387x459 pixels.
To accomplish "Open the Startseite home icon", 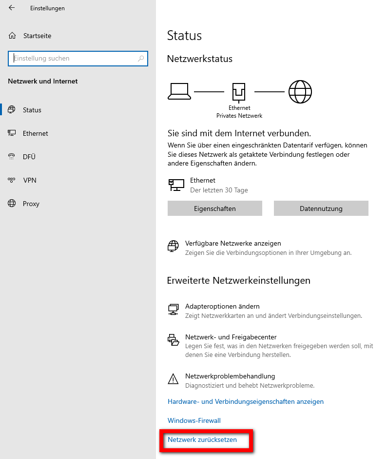I will click(x=12, y=36).
